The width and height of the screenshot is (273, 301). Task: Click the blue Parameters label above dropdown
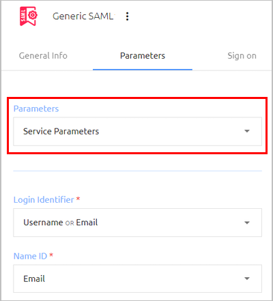36,109
